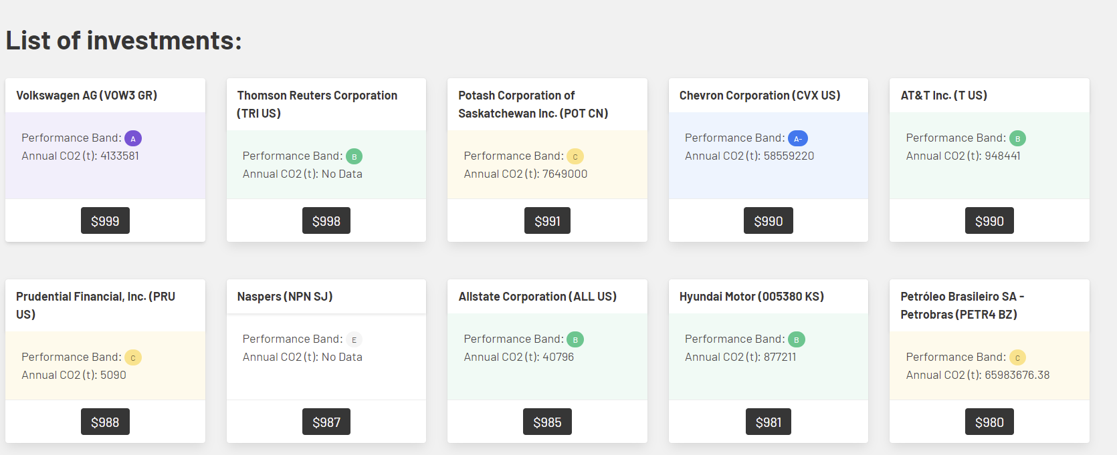1117x455 pixels.
Task: Click Hyundai Motor's green B band badge
Action: click(x=796, y=339)
